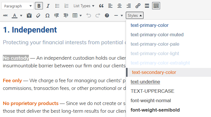Click the '1. Independent' heading

pyautogui.click(x=30, y=30)
